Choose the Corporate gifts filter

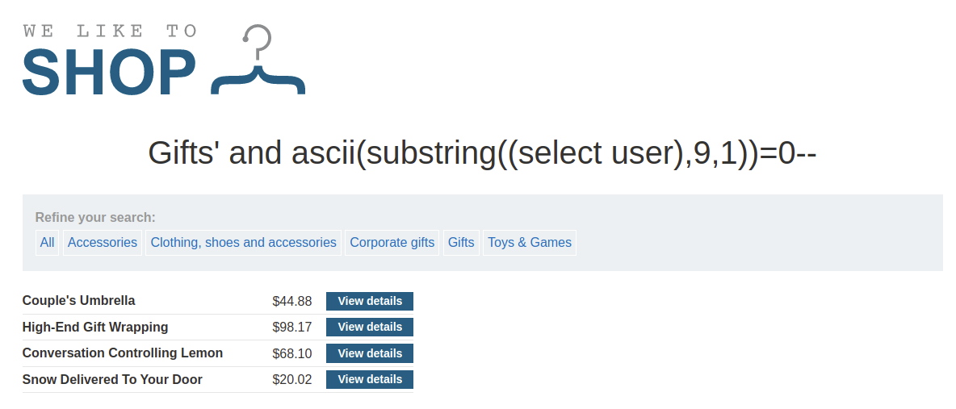point(392,243)
